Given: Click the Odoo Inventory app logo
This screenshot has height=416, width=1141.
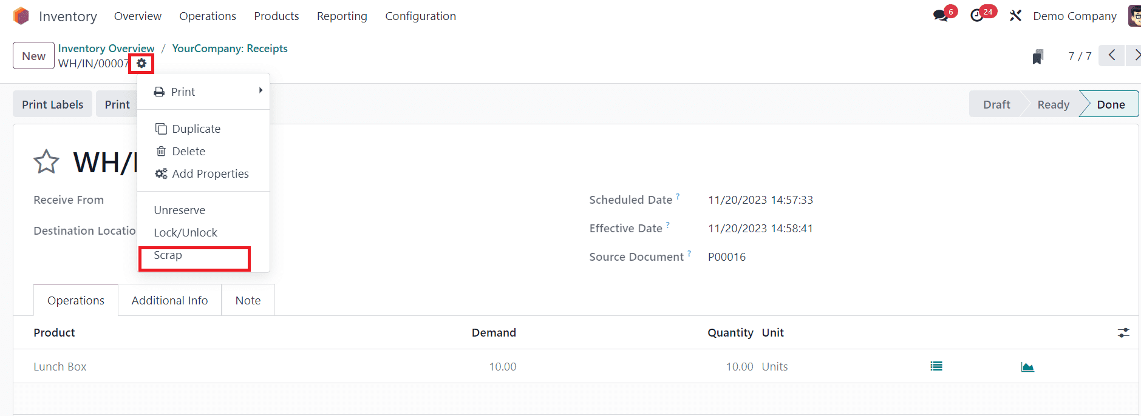Looking at the screenshot, I should click(x=21, y=16).
